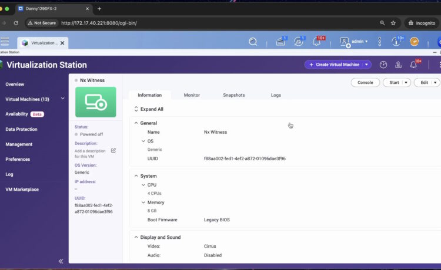Open the background tasks icon
This screenshot has height=270, width=441.
280,42
